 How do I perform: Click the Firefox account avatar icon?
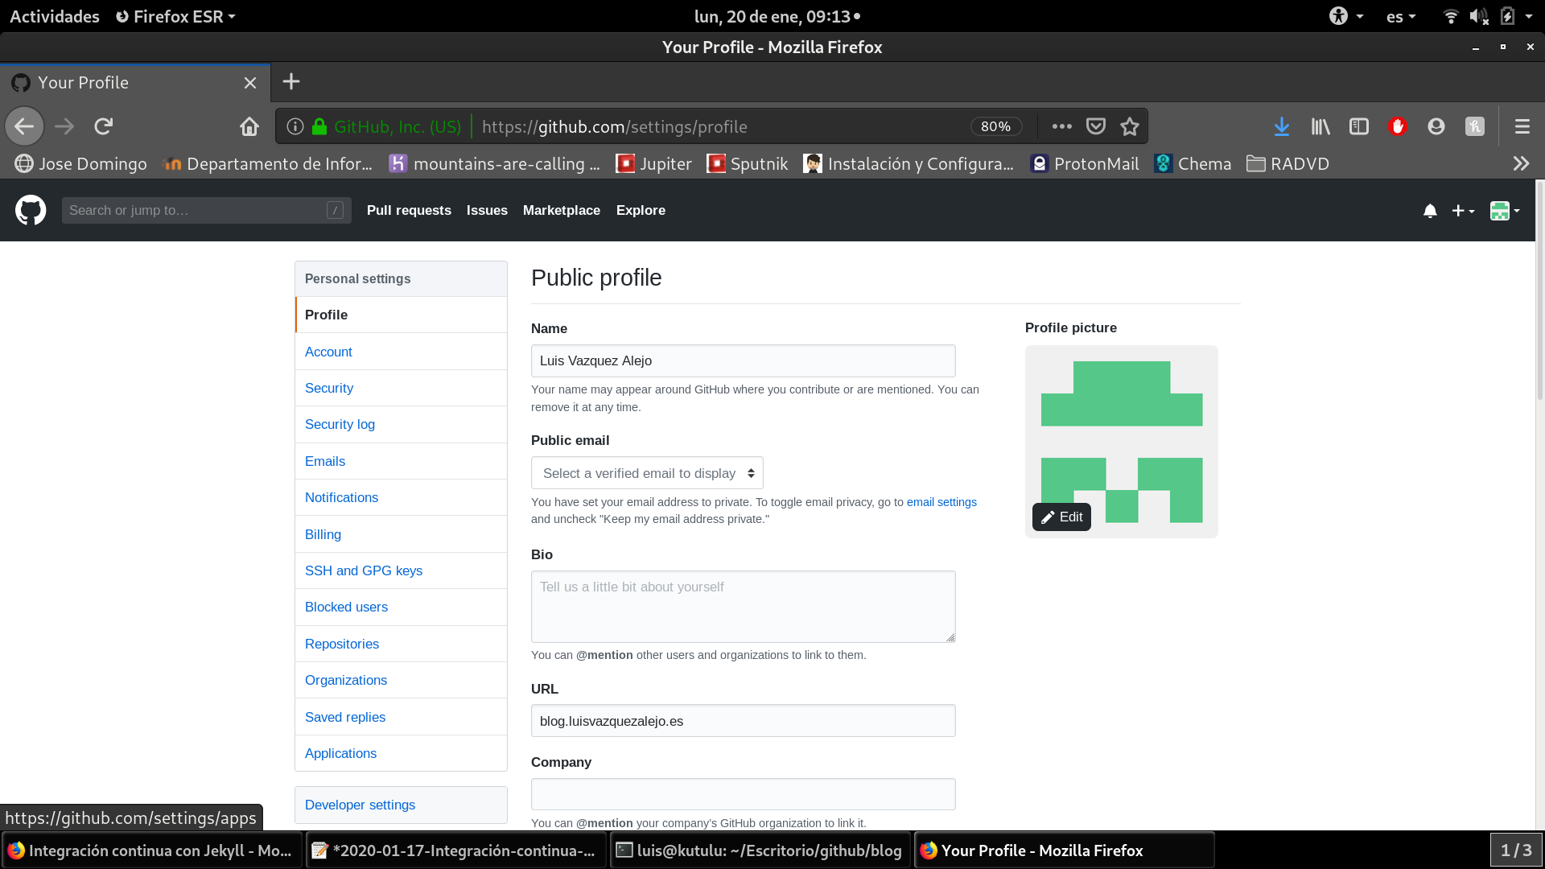coord(1436,126)
